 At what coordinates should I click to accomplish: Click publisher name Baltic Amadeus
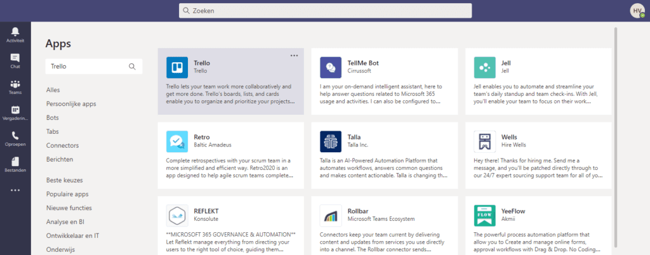[213, 145]
